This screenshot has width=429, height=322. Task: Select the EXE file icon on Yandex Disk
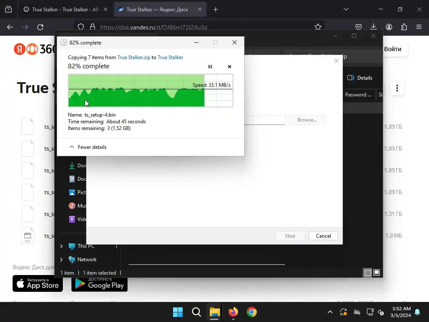click(x=28, y=236)
